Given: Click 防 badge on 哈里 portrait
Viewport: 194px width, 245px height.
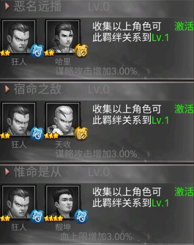Looking at the screenshot, I should tap(81, 51).
